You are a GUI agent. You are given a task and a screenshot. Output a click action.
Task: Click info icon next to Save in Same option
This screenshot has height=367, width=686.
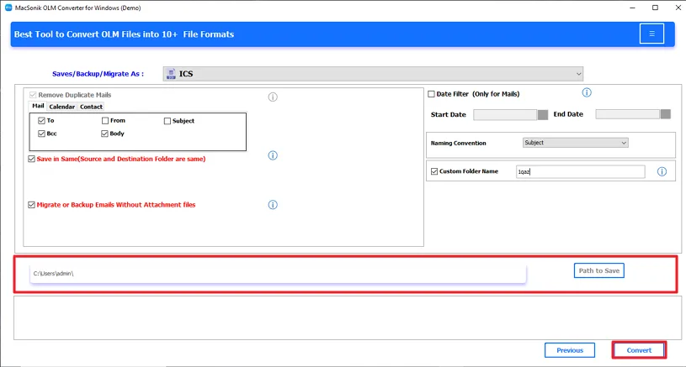pyautogui.click(x=273, y=155)
